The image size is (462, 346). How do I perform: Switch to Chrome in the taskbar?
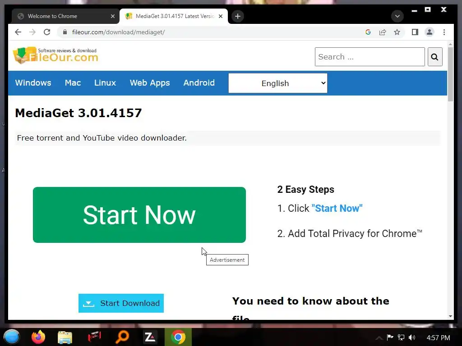click(178, 337)
